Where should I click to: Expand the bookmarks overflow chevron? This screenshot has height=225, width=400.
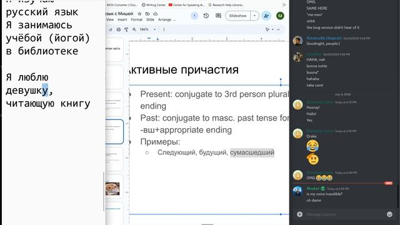(284, 5)
